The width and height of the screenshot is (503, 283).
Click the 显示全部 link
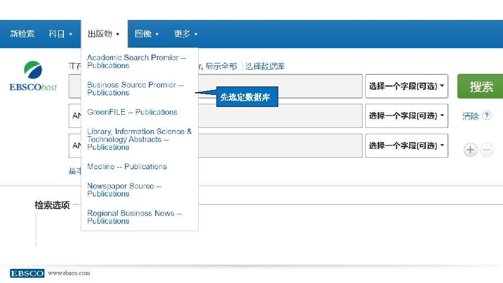coord(221,67)
